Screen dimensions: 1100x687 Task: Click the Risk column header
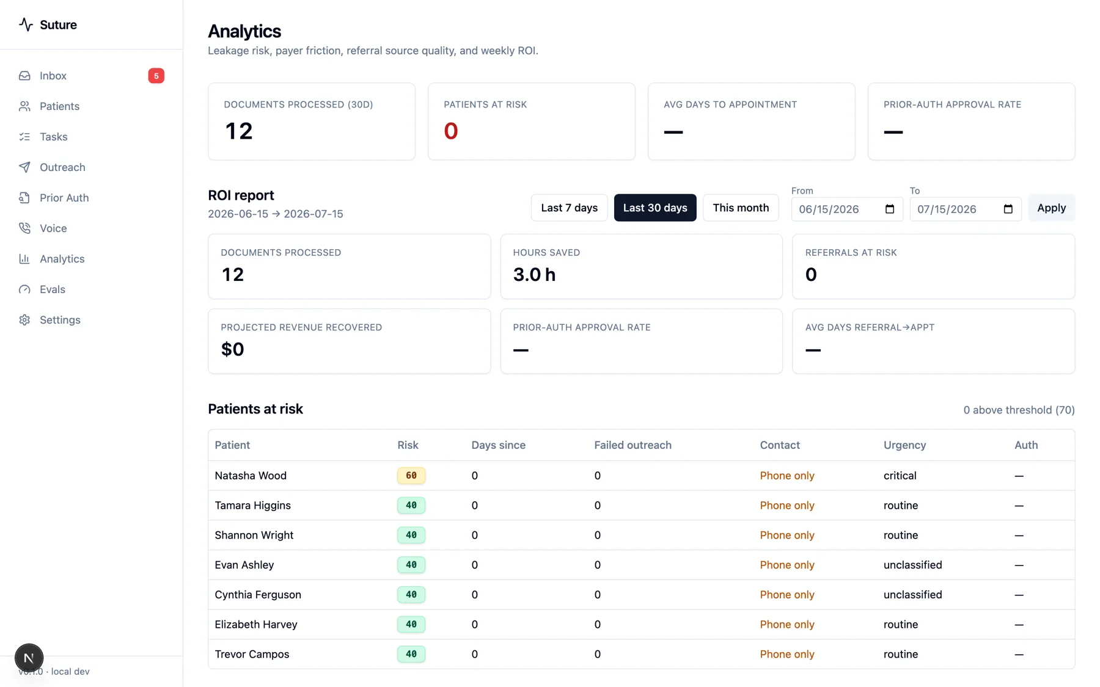tap(408, 445)
